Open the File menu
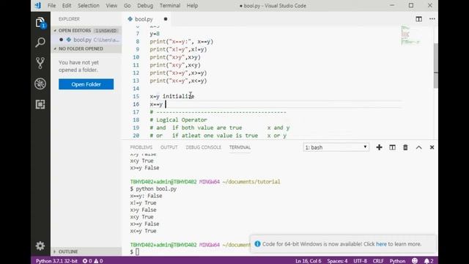 (51, 5)
